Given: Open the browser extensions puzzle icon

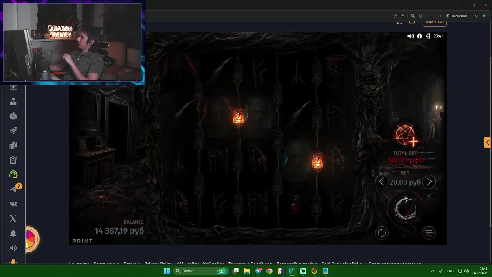Looking at the screenshot, I should (x=421, y=16).
